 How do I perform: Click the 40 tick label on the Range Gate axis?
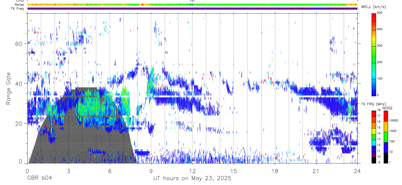coord(19,84)
